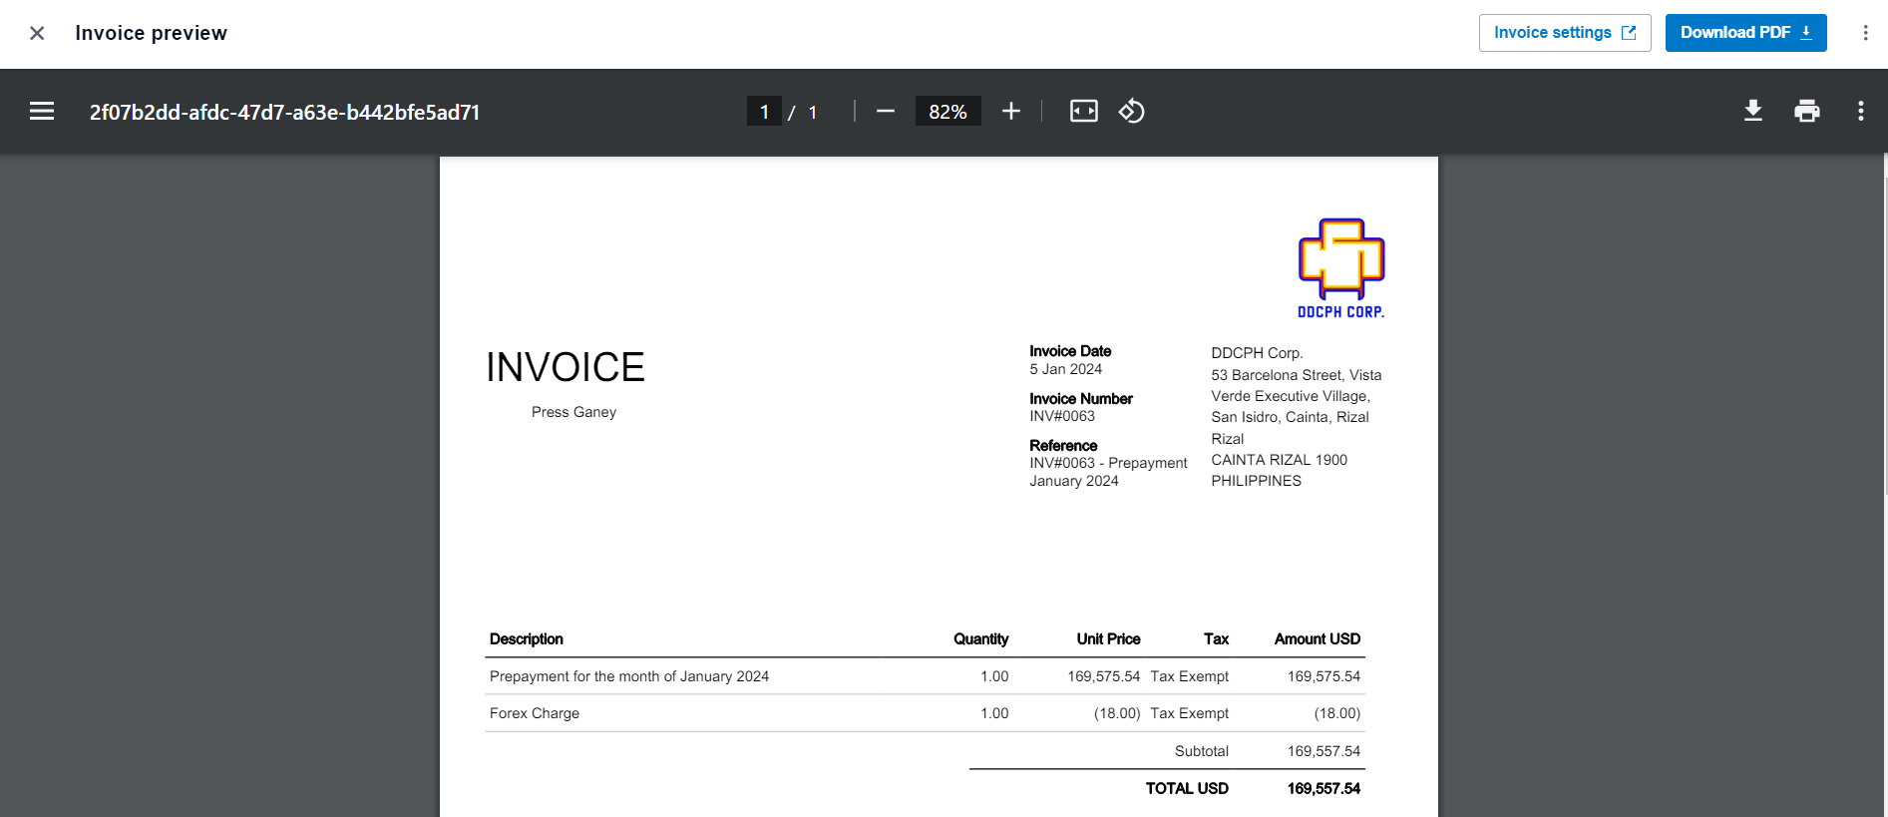Edit the current page number field
This screenshot has width=1888, height=817.
tap(764, 112)
